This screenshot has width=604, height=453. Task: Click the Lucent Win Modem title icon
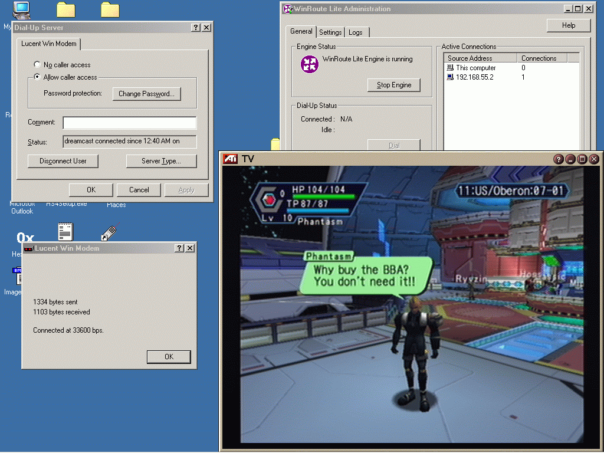tap(28, 248)
